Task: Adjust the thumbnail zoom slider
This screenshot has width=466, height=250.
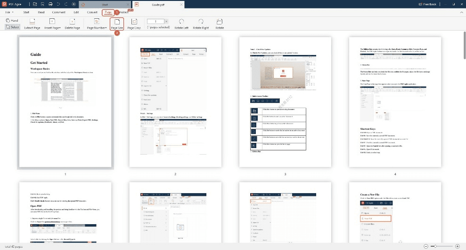Action: tap(435, 246)
